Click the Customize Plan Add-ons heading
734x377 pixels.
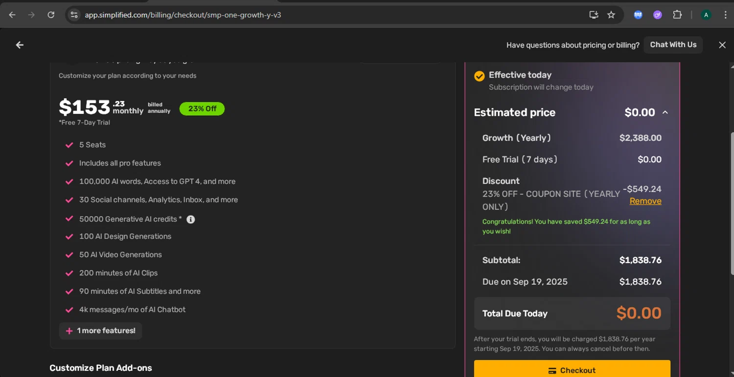101,368
